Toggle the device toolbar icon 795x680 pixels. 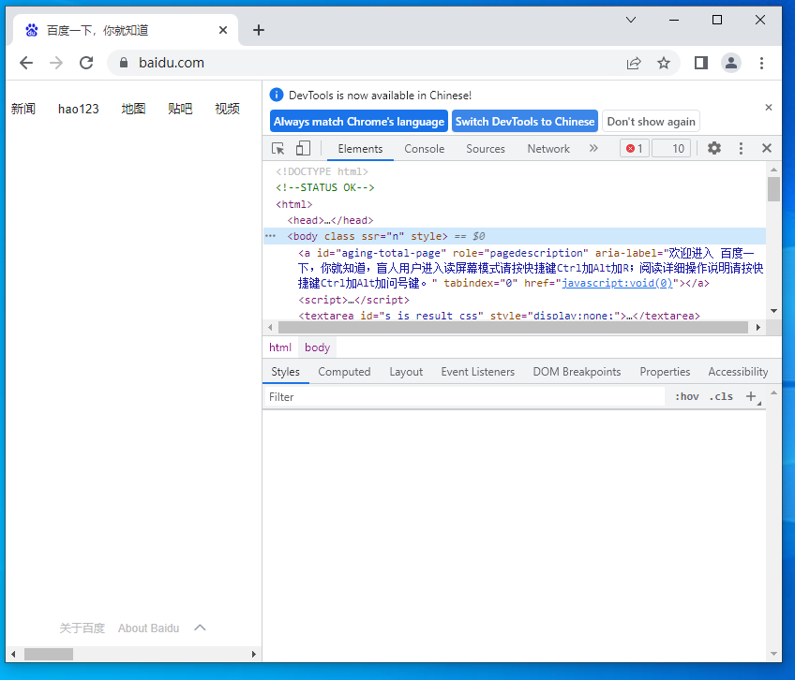pyautogui.click(x=303, y=149)
